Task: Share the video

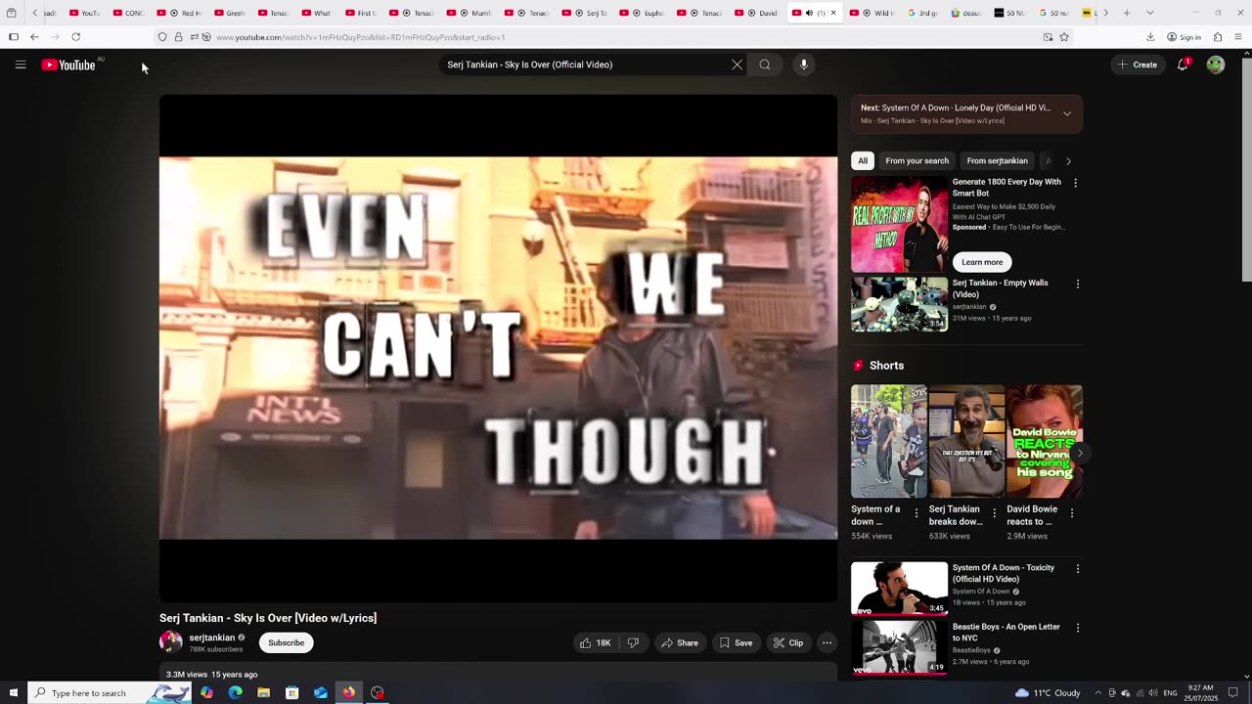Action: click(680, 642)
